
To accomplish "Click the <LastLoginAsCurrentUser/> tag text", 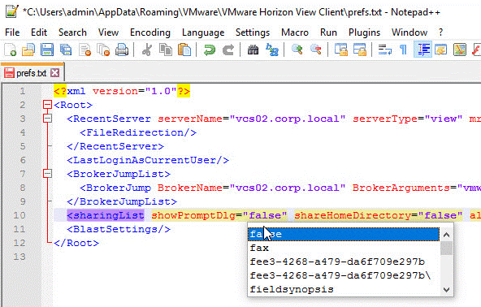I will click(x=148, y=160).
